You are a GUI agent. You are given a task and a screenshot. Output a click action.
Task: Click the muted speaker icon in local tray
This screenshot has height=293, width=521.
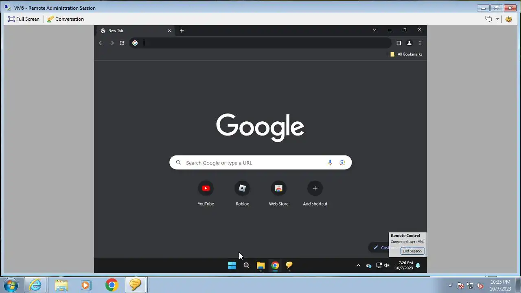pos(480,285)
